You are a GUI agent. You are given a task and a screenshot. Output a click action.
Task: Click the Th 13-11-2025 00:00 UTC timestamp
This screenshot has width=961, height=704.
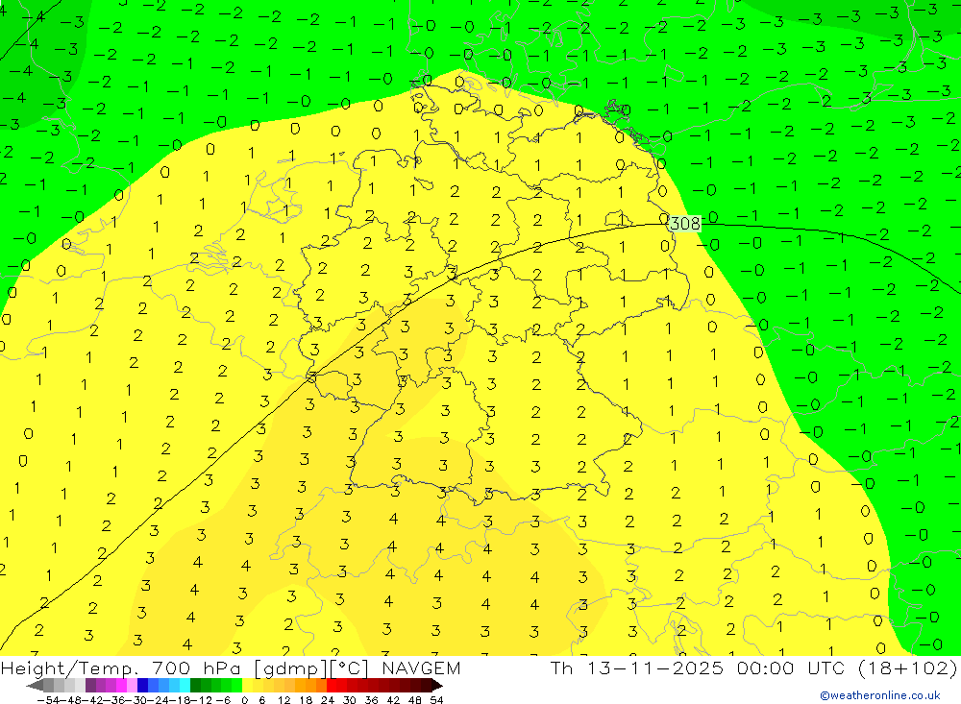pyautogui.click(x=698, y=668)
